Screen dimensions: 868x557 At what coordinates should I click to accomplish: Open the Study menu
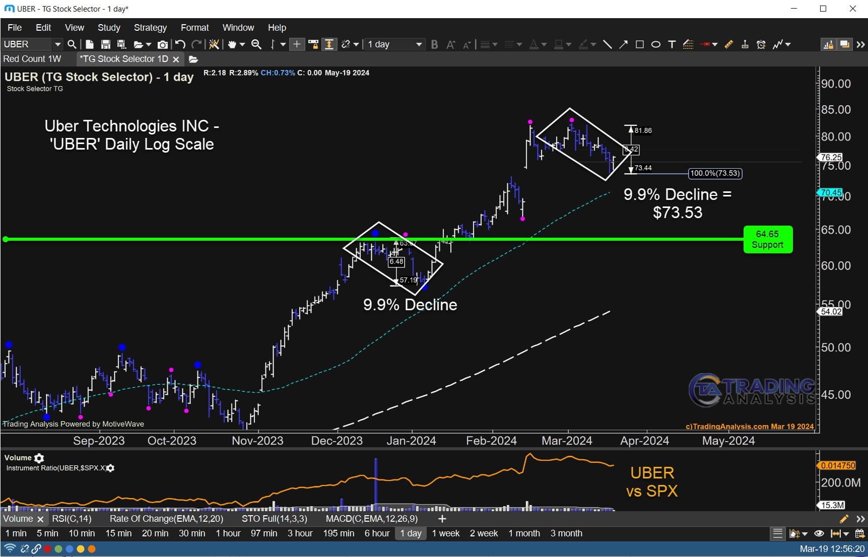pos(109,28)
